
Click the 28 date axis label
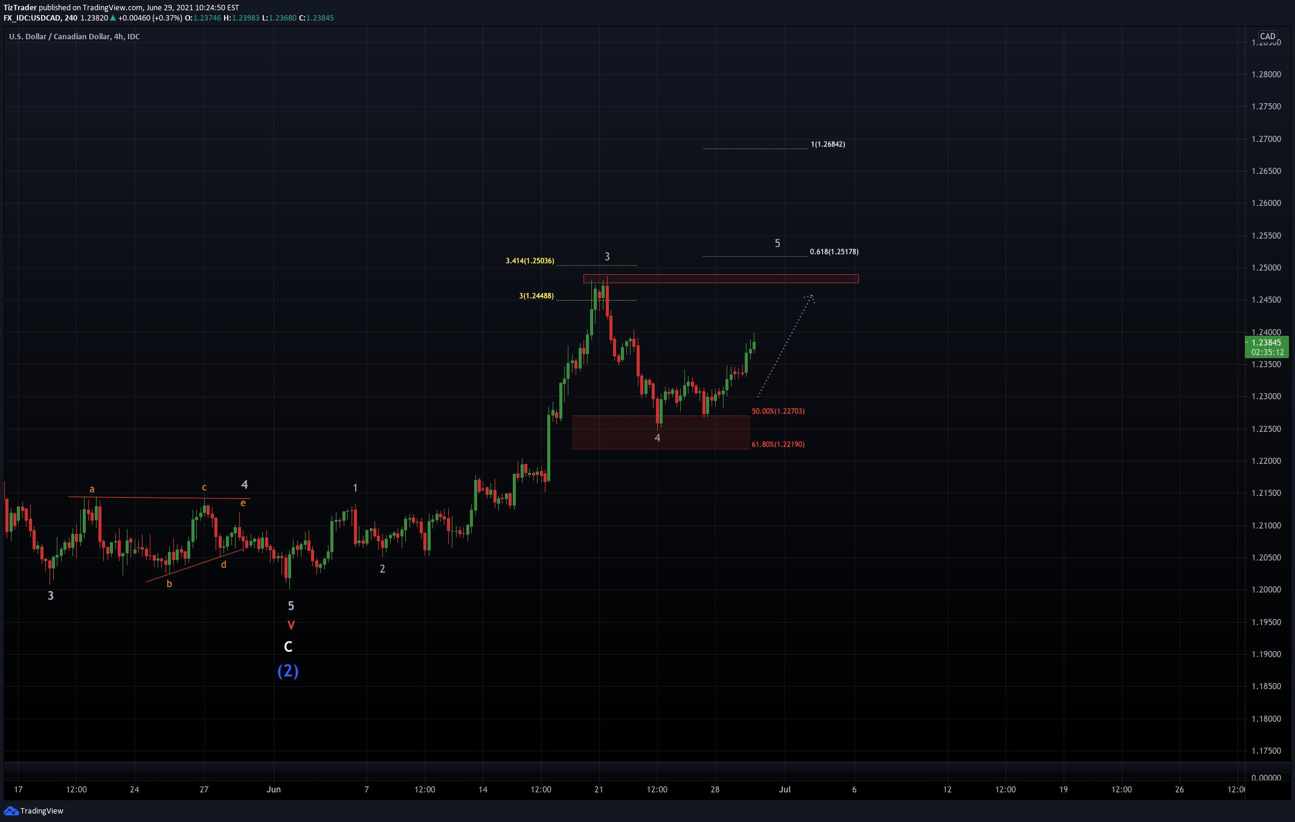click(715, 789)
